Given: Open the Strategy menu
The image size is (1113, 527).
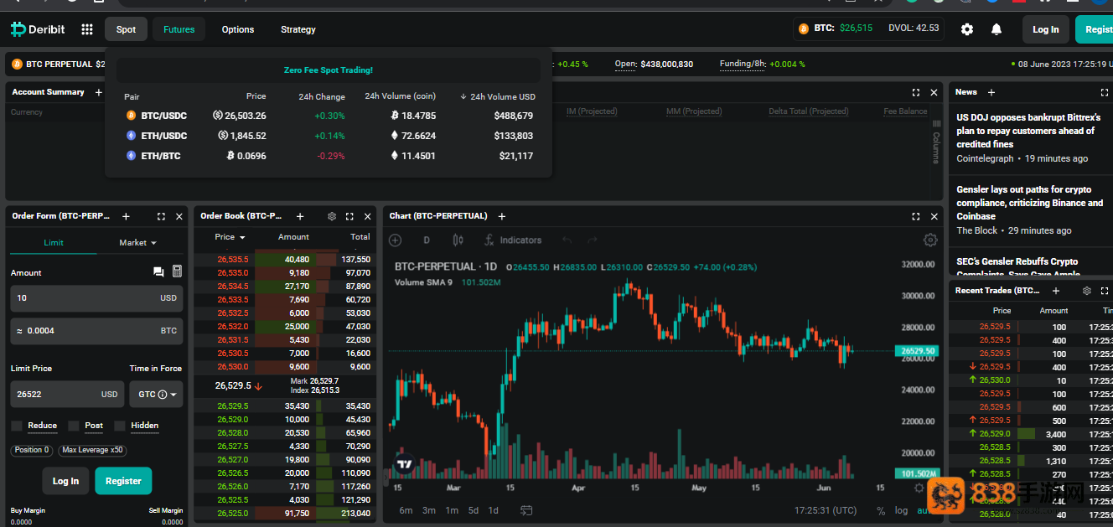Looking at the screenshot, I should [298, 29].
